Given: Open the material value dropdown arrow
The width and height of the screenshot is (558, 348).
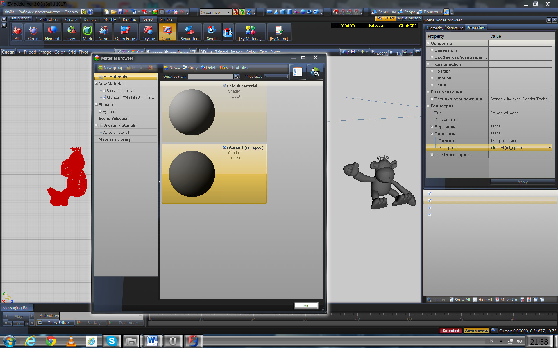Looking at the screenshot, I should [x=549, y=148].
